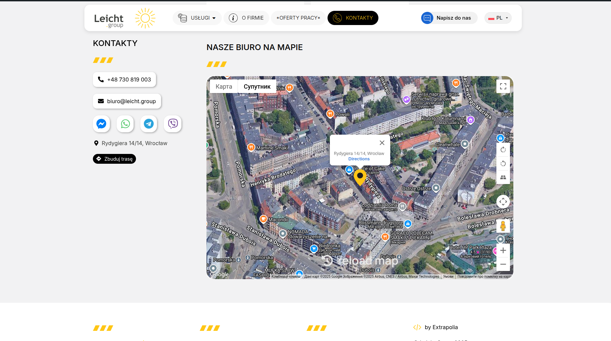This screenshot has height=341, width=611.
Task: Zoom out on the map
Action: pos(503,264)
